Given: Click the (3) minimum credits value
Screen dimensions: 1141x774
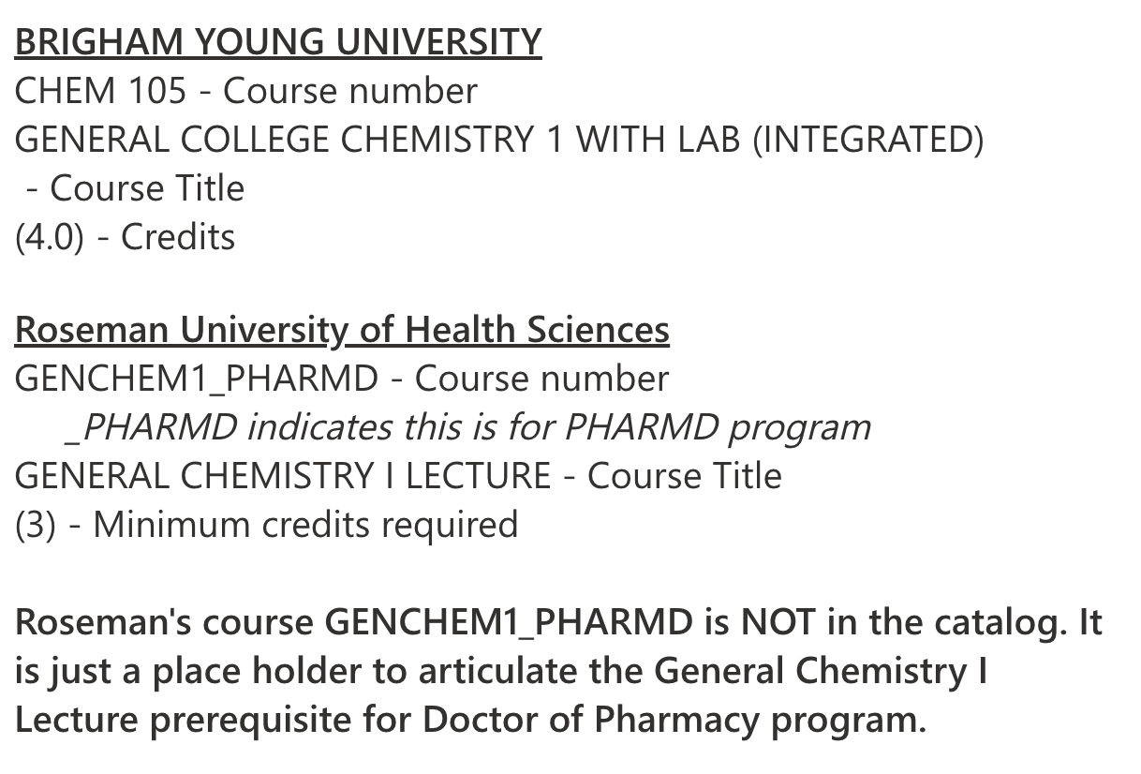Looking at the screenshot, I should pos(35,525).
